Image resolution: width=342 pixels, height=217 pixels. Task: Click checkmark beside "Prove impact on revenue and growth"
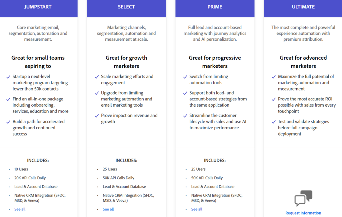[x=96, y=115]
